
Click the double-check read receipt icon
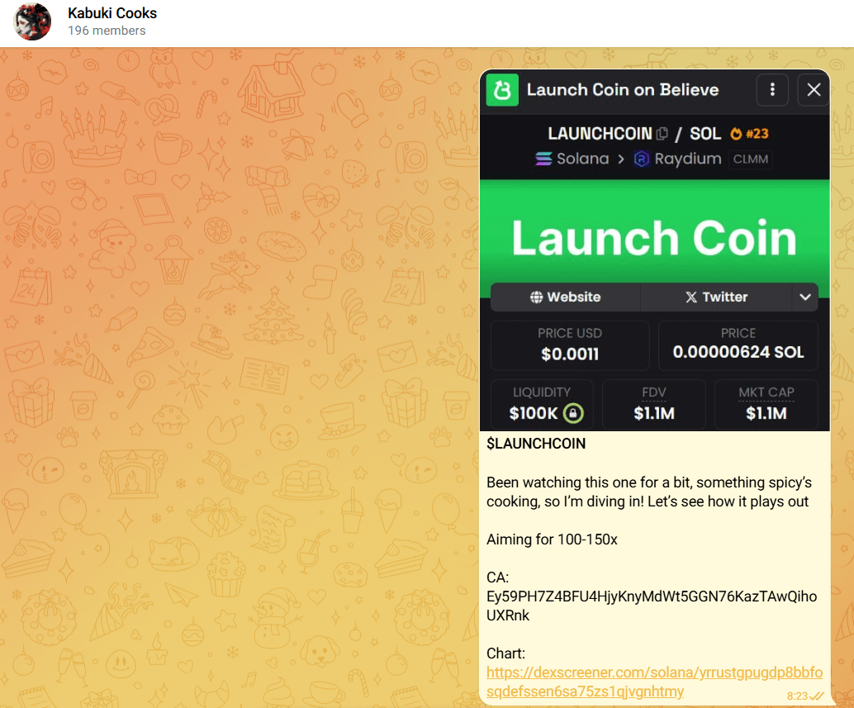tap(816, 696)
